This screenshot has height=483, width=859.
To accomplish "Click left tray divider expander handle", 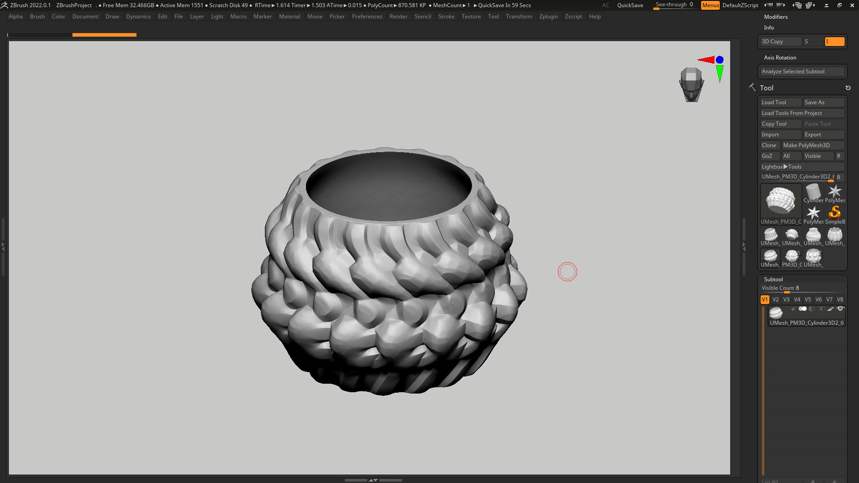I will tap(3, 246).
